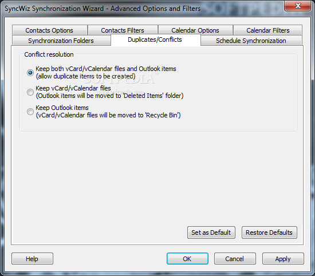Select Keep Outlook items radio option
Viewport: 315px width, 276px height.
click(x=30, y=112)
